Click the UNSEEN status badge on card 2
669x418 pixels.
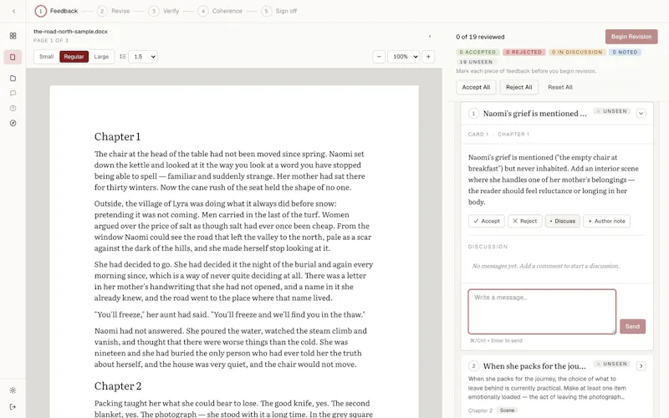[x=612, y=364]
